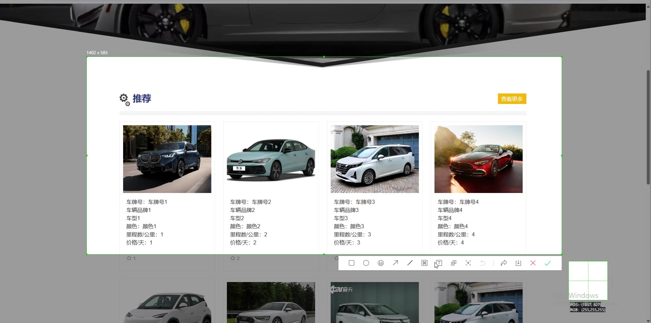
Task: Click the text 价格/天：1
Action: tap(139, 242)
